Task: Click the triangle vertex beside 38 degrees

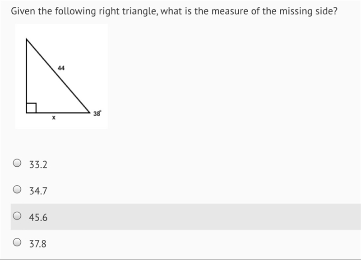Action: (x=90, y=113)
